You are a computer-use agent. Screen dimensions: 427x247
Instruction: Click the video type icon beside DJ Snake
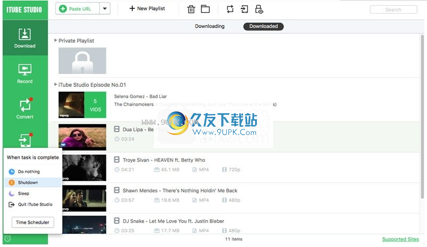point(117,221)
